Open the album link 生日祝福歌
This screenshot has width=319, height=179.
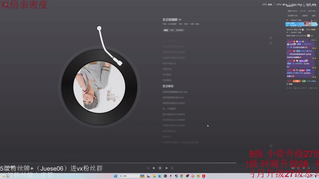[x=172, y=24]
